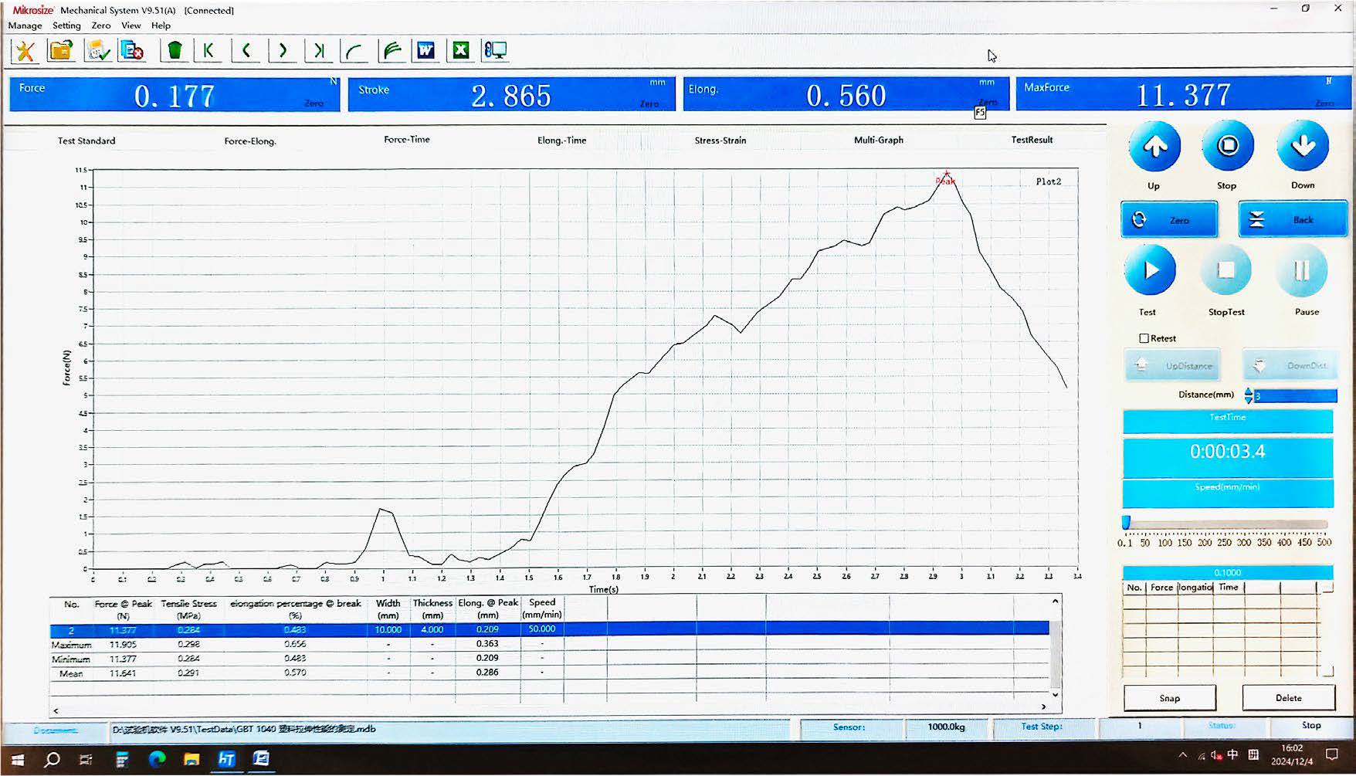Open a test data file via folder icon
Viewport: 1356px width, 776px height.
pyautogui.click(x=61, y=49)
